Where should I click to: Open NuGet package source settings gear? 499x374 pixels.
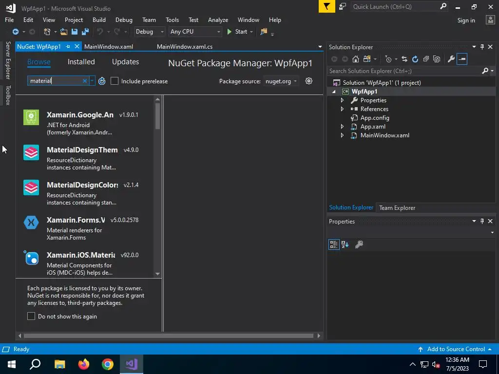[308, 81]
